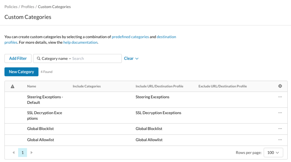
Task: Select page 1 in pagination
Action: coord(22,153)
